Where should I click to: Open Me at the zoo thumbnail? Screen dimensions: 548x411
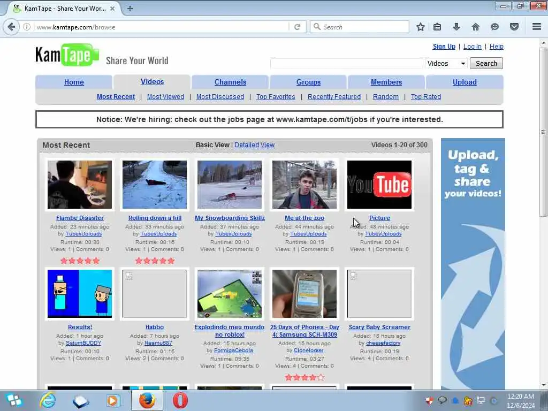pyautogui.click(x=305, y=185)
